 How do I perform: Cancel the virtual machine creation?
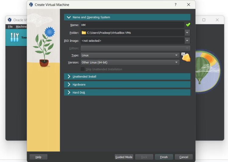184,157
